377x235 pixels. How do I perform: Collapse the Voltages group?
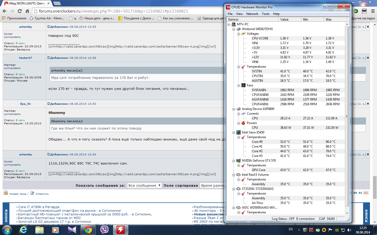pos(239,34)
